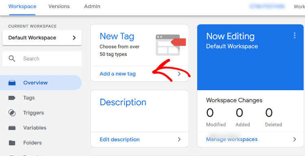Open the Admin tab
This screenshot has height=156, width=305.
(92, 6)
